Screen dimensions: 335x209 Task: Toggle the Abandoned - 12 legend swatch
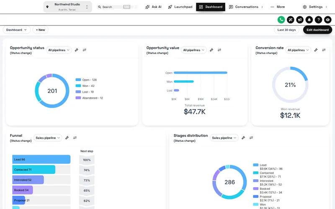pos(78,98)
